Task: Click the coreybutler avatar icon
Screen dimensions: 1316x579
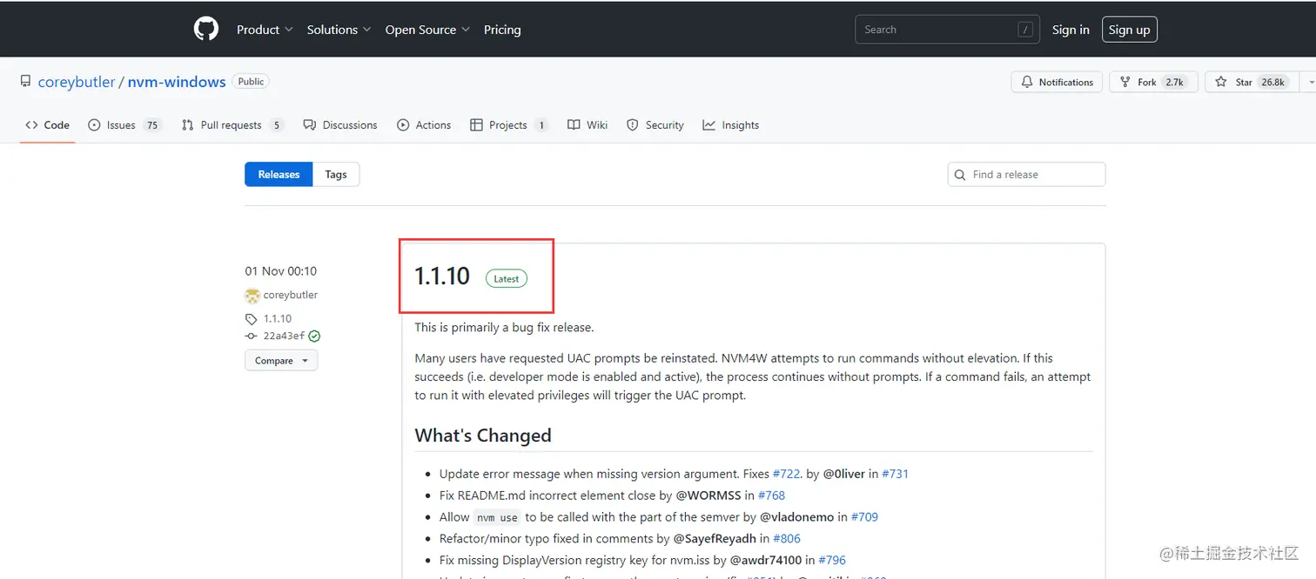Action: pos(252,296)
